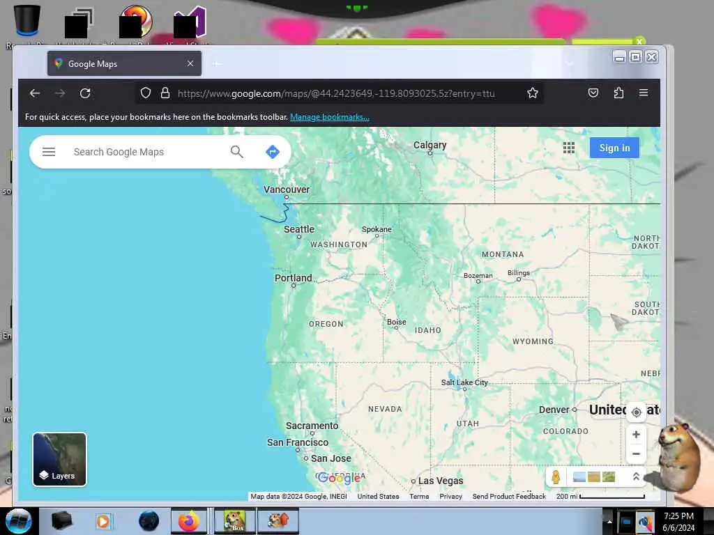This screenshot has height=535, width=714.
Task: Click the Vancouver city label
Action: pyautogui.click(x=287, y=189)
